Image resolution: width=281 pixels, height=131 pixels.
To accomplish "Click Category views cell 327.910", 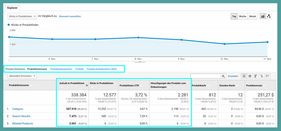I will pyautogui.click(x=71, y=109).
